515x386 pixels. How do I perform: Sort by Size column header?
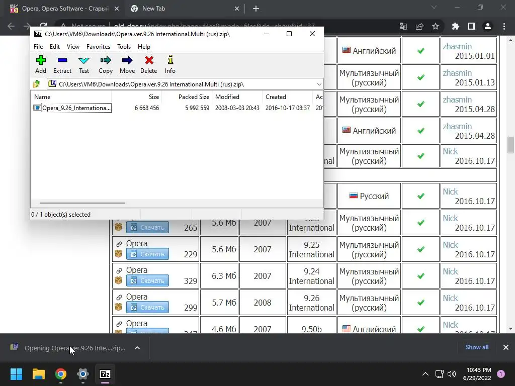pyautogui.click(x=137, y=97)
